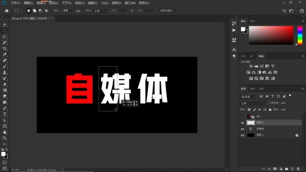Select the History Brush tool
This screenshot has height=172, width=306.
(5, 79)
